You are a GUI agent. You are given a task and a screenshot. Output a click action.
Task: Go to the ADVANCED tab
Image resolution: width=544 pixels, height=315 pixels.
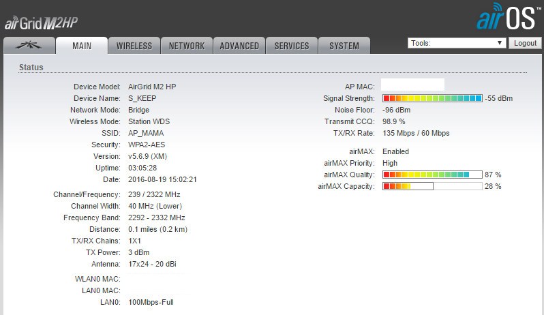coord(239,46)
